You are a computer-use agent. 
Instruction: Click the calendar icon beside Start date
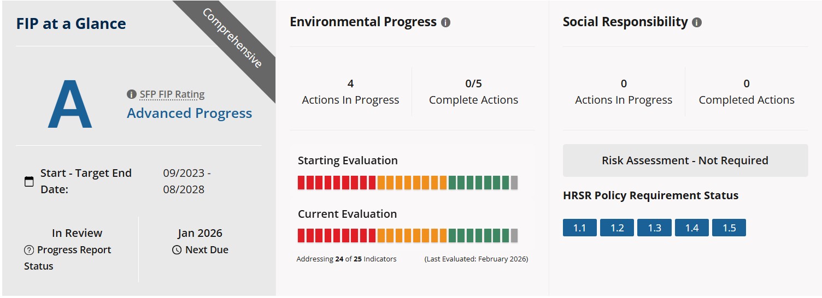pos(29,181)
